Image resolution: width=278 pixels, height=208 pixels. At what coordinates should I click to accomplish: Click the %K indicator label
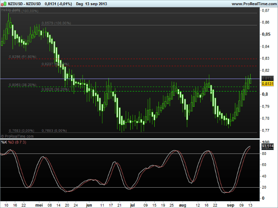pyautogui.click(x=4, y=142)
